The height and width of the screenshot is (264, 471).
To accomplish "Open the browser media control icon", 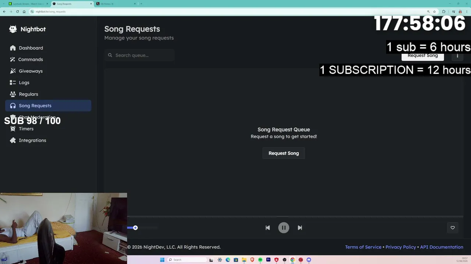I will [453, 12].
